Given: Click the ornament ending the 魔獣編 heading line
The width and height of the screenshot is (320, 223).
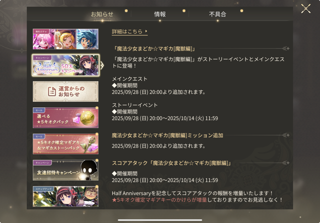Looking at the screenshot, I should pyautogui.click(x=286, y=48).
